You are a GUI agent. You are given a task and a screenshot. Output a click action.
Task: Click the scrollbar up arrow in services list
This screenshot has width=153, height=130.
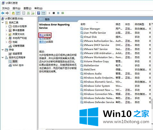tap(152, 24)
